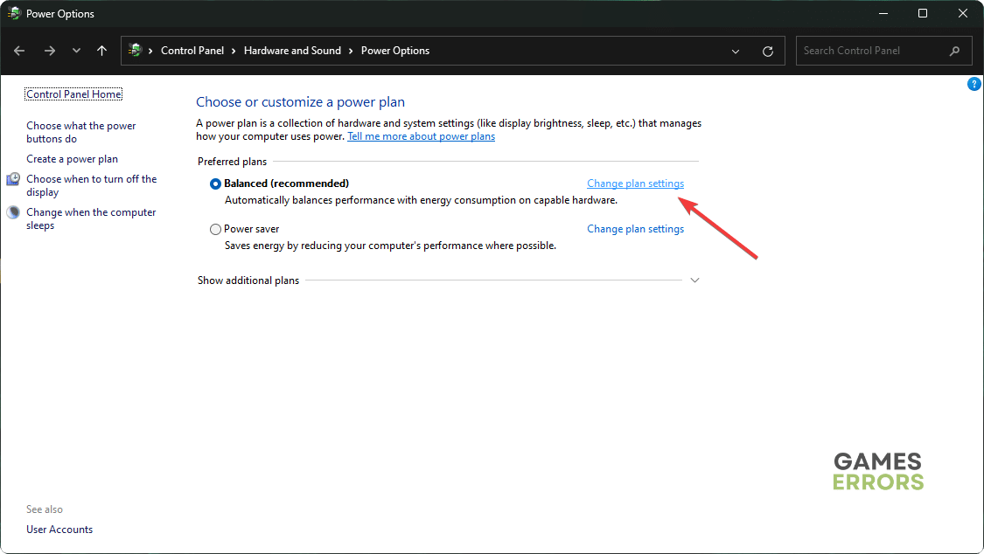The width and height of the screenshot is (984, 554).
Task: Go to Hardware and Sound breadcrumb
Action: 292,51
